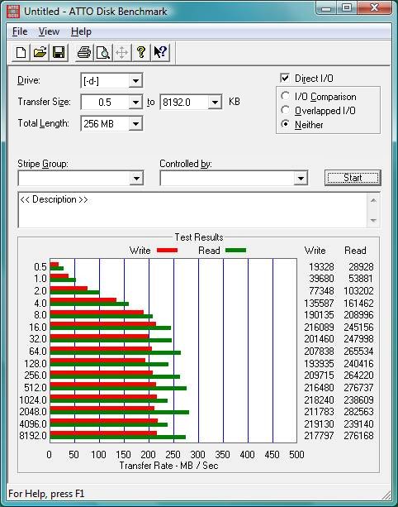Activate the context help arrow icon
Image resolution: width=398 pixels, height=507 pixels.
click(x=160, y=52)
